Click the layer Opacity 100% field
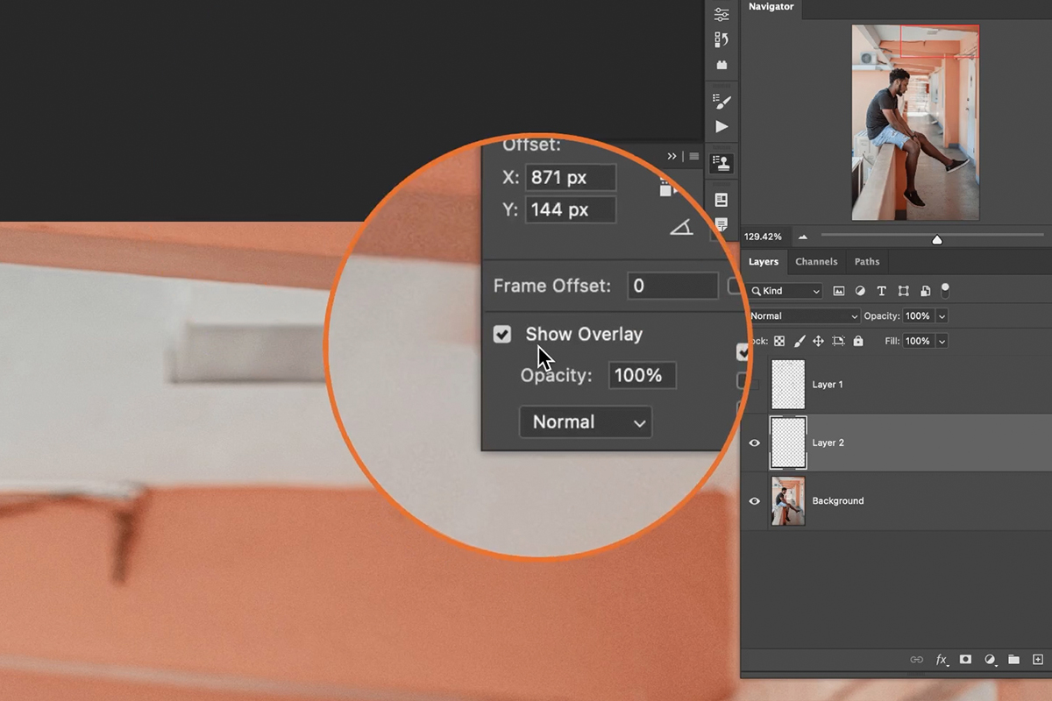The height and width of the screenshot is (701, 1052). point(918,316)
